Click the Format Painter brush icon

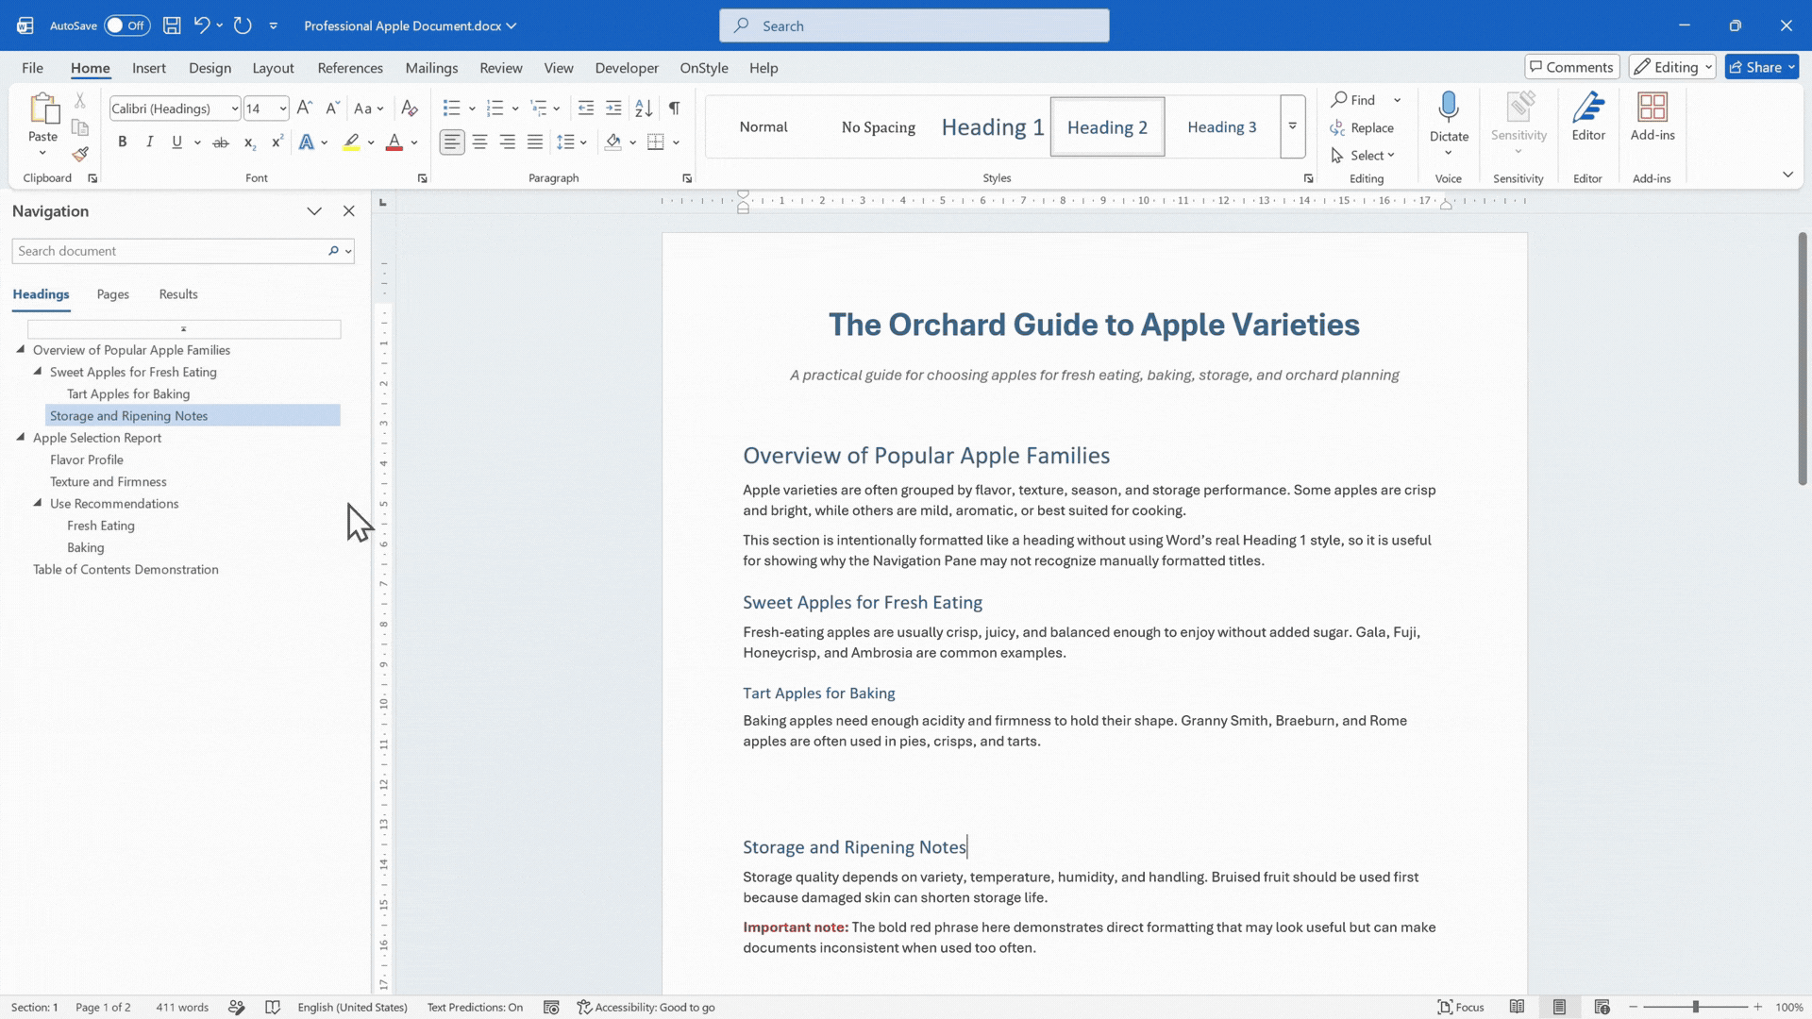(x=80, y=154)
